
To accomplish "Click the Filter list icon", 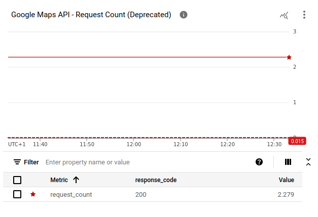I will click(x=17, y=162).
